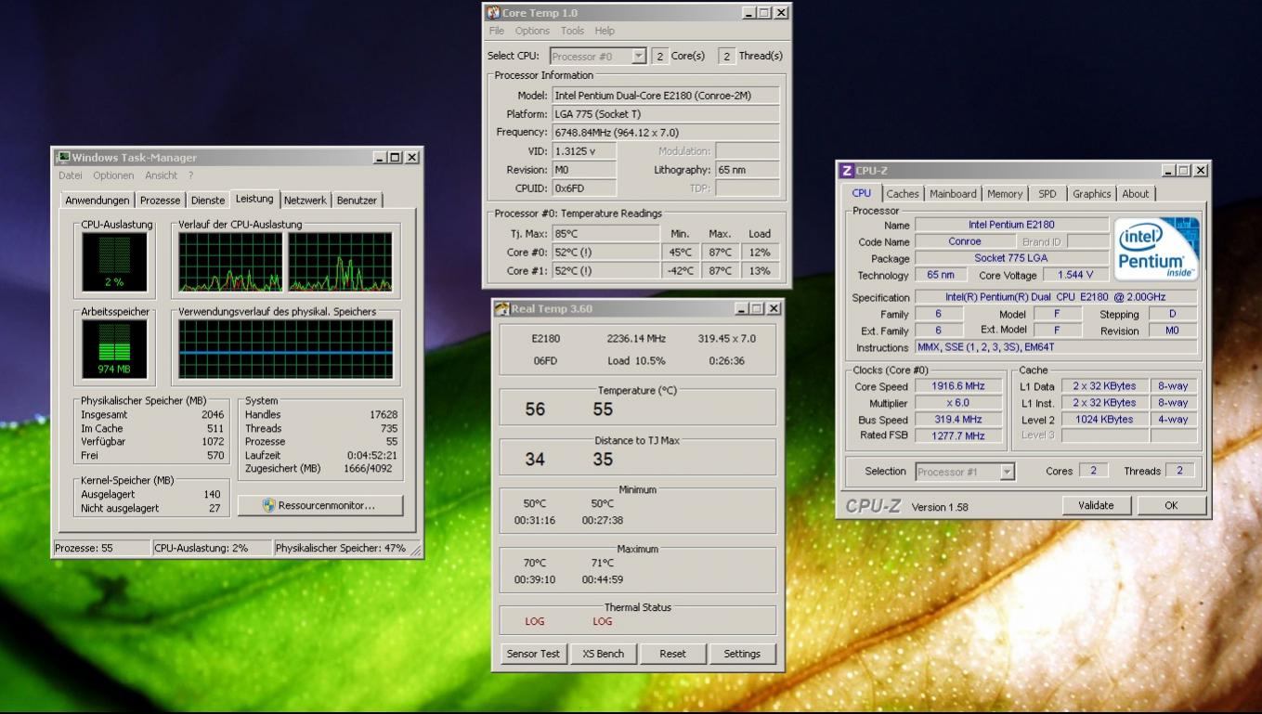Click the Sensor Test button
This screenshot has width=1262, height=714.
click(x=533, y=654)
